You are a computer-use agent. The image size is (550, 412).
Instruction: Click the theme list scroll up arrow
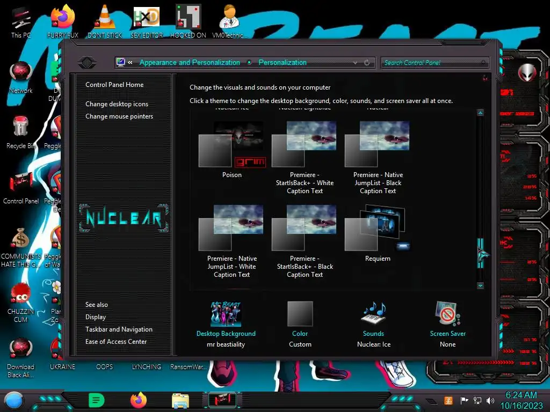click(481, 113)
